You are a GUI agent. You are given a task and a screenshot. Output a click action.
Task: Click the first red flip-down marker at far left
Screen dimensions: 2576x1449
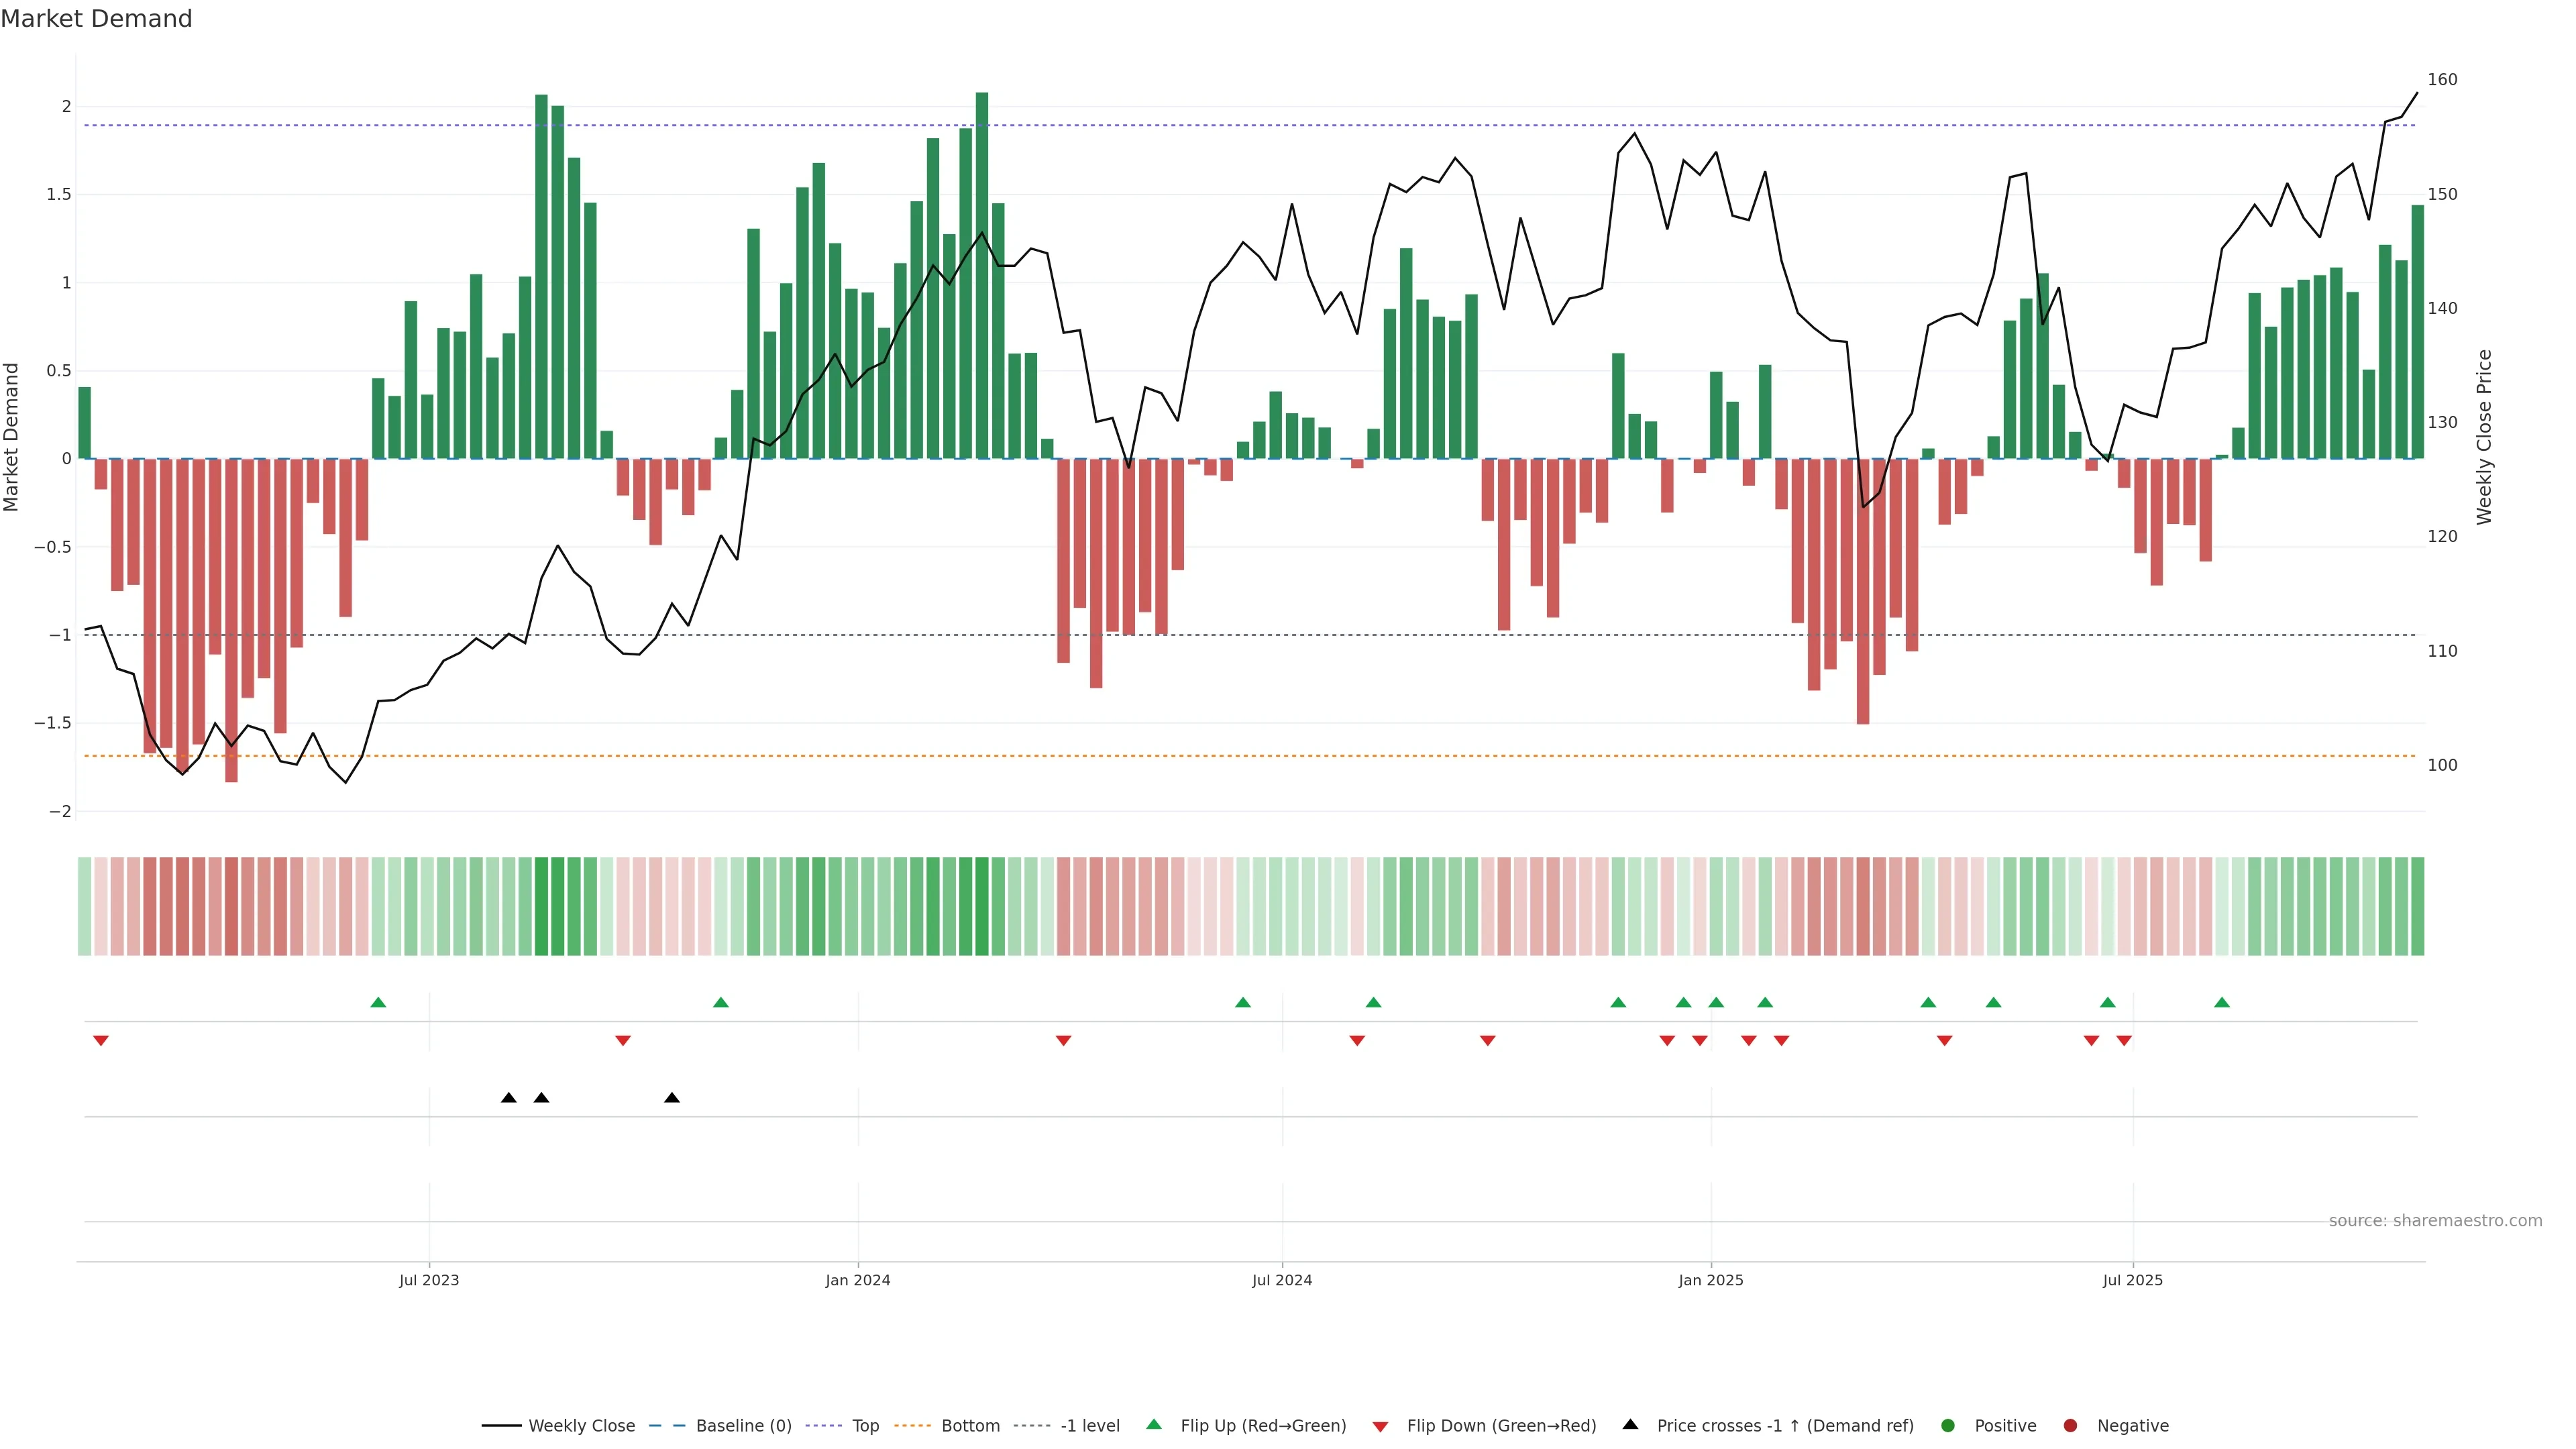point(100,1041)
